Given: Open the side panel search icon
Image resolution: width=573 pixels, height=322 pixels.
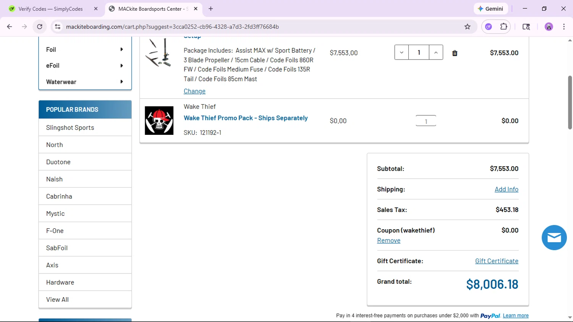Looking at the screenshot, I should click(526, 27).
